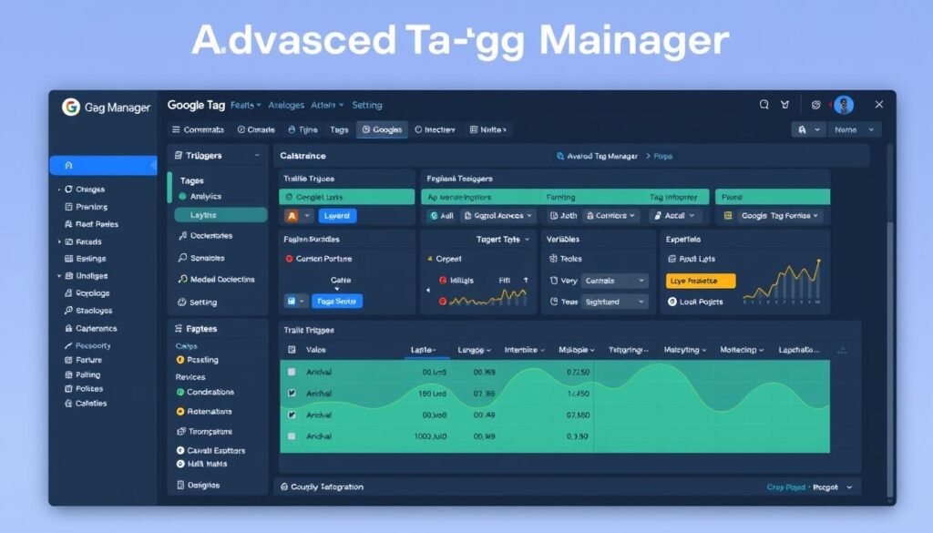This screenshot has width=933, height=533.
Task: Collapse the Triggers panel header
Action: [257, 155]
